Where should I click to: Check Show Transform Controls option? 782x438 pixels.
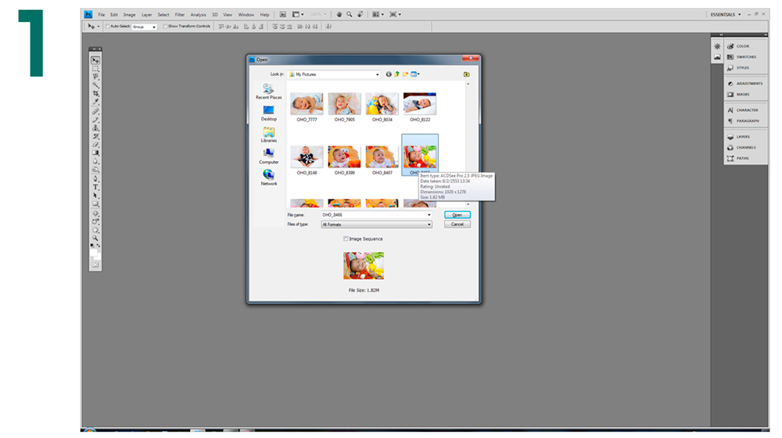coord(165,26)
